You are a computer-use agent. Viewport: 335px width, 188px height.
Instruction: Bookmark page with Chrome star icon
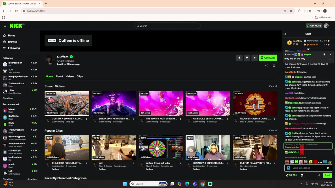click(x=291, y=11)
